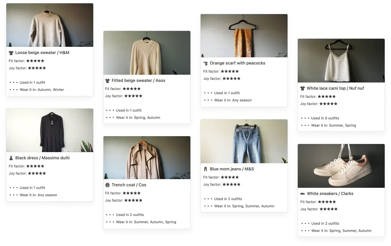This screenshot has height=246, width=391.
Task: Open the Loose beige sweater photo
Action: coord(50,25)
